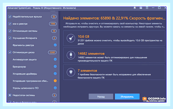Select Устаревшее программное обес... row
Viewport: 173px width, 109px height.
33,81
